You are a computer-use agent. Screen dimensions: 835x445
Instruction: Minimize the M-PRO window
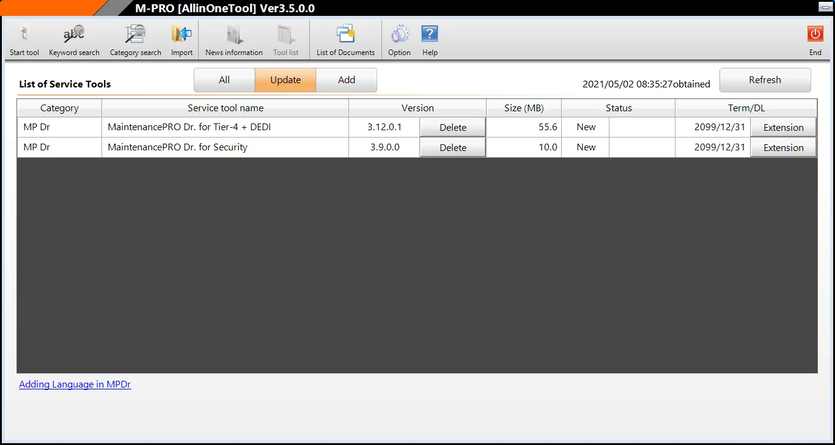coord(824,7)
